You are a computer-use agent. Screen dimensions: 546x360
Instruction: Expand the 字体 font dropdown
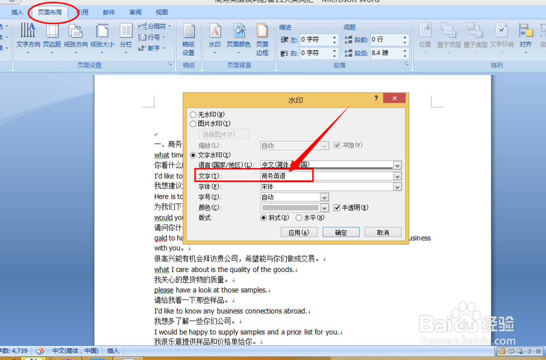click(397, 187)
